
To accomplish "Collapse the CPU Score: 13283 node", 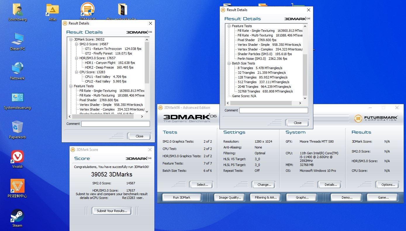I will [x=77, y=72].
